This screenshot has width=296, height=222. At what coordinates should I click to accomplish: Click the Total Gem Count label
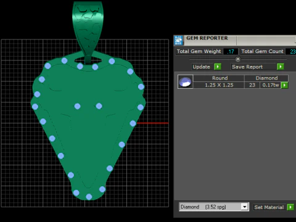[262, 51]
